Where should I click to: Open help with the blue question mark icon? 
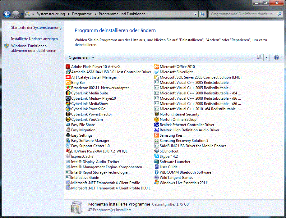click(276, 57)
